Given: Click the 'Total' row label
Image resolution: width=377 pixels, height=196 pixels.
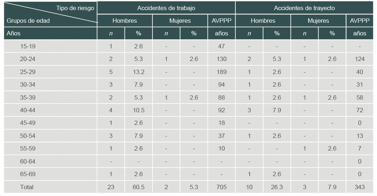Looking at the screenshot, I should click(x=27, y=187).
